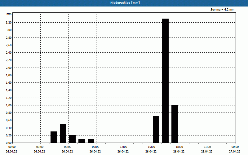Click the 0,50 mm bar before 06:00
Image resolution: width=248 pixels, height=155 pixels.
tap(63, 133)
